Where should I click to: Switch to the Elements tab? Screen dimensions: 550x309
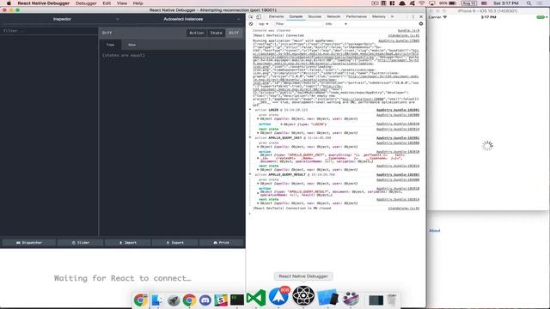[276, 16]
